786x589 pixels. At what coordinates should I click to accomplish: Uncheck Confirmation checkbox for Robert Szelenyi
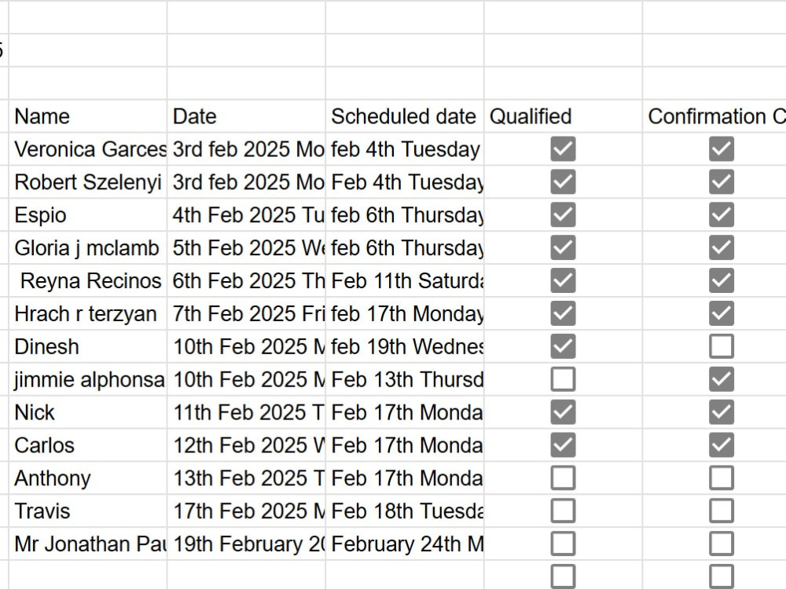pyautogui.click(x=722, y=182)
